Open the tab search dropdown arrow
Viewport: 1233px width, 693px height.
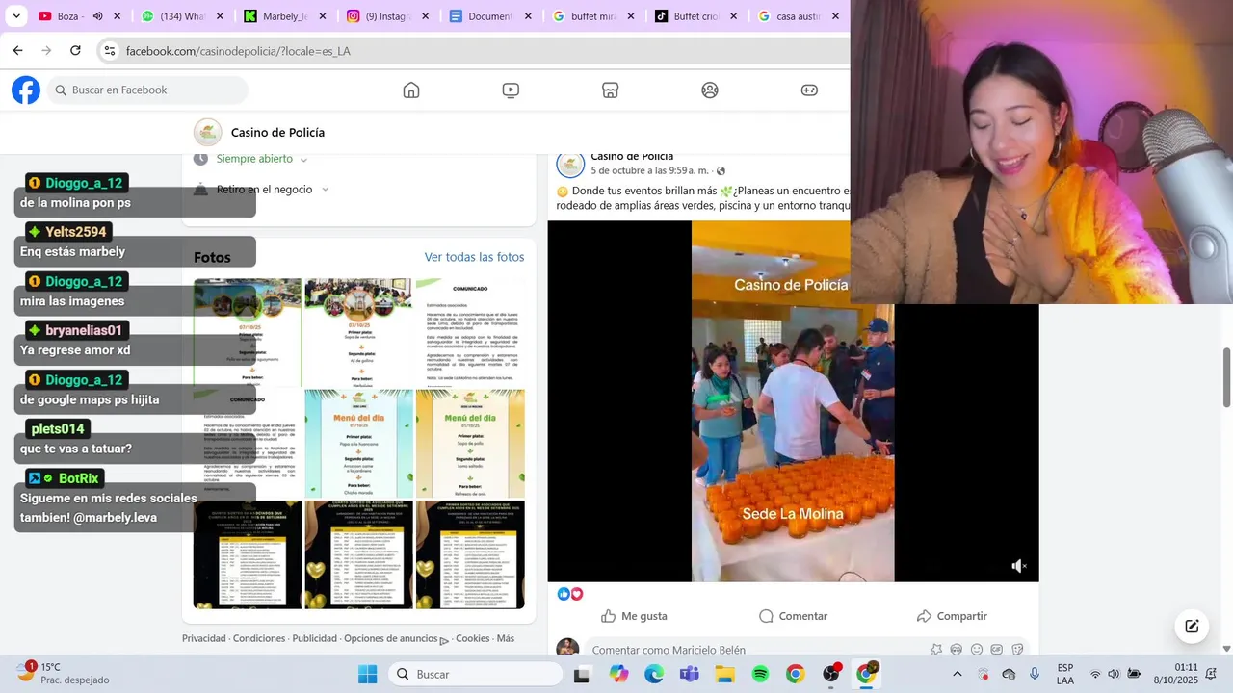16,16
